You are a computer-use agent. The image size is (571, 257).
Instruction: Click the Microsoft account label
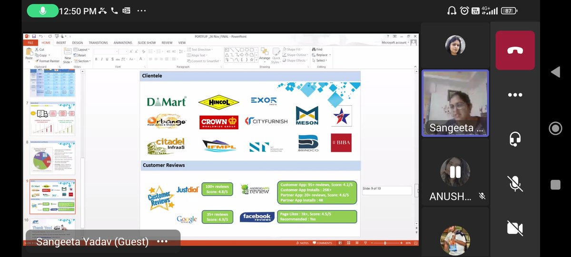tap(394, 42)
